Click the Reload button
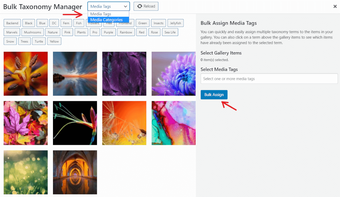The width and height of the screenshot is (340, 197). (x=146, y=6)
